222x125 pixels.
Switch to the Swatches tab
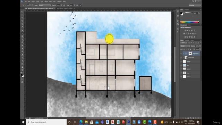pyautogui.click(x=187, y=10)
